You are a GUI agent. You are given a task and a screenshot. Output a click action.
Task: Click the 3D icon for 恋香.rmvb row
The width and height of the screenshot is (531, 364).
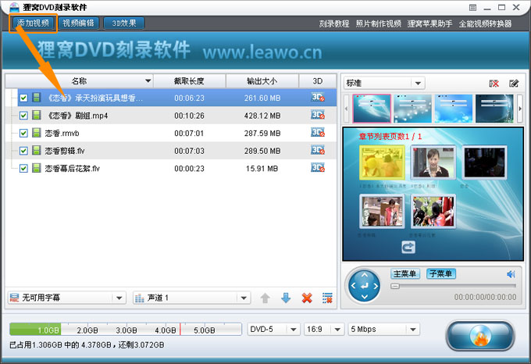pyautogui.click(x=318, y=132)
